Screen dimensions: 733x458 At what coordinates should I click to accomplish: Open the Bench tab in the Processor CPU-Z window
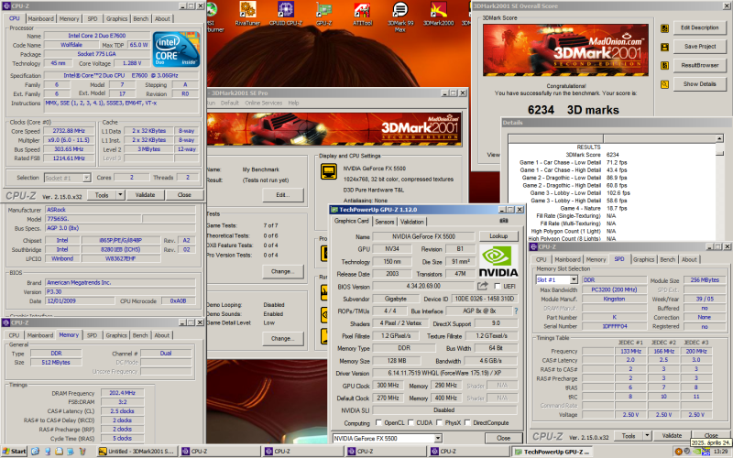point(141,18)
